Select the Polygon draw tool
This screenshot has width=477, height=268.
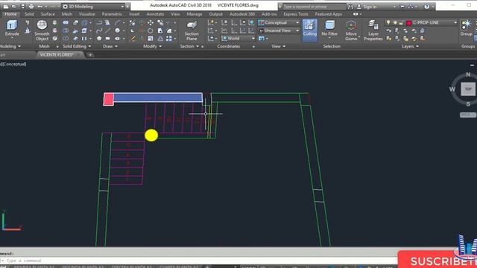coord(99,39)
